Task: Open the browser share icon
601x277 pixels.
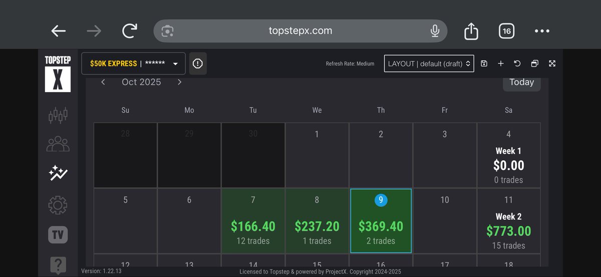Action: pos(471,31)
